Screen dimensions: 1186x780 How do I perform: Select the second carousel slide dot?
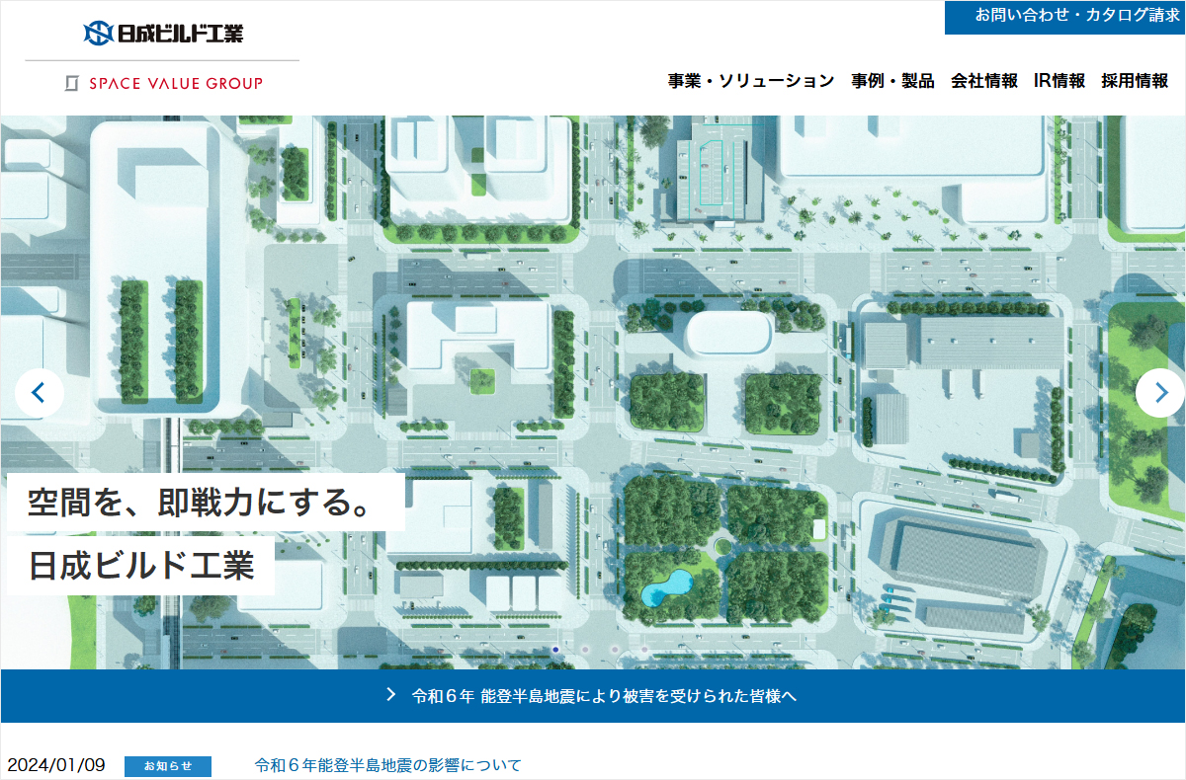tap(585, 650)
